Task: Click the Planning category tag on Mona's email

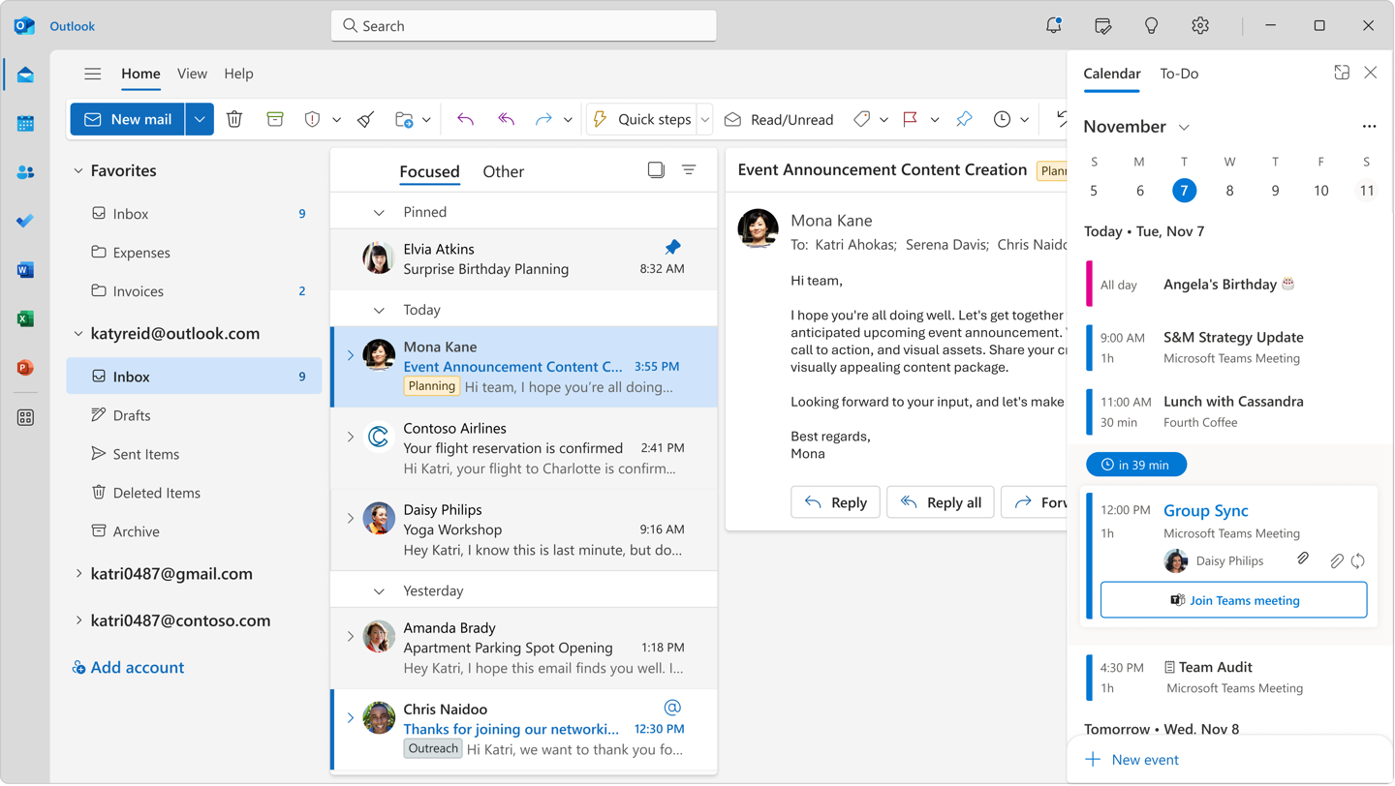Action: pos(431,386)
